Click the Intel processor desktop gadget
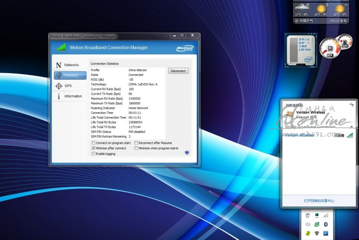 301,50
